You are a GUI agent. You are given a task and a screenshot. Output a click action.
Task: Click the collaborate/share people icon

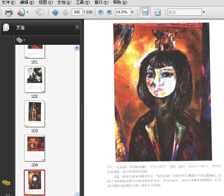(21, 12)
